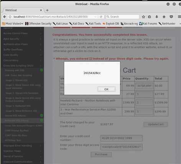Open Stage 3: Stored XSS Revisited
This screenshot has height=164, width=181.
click(22, 93)
